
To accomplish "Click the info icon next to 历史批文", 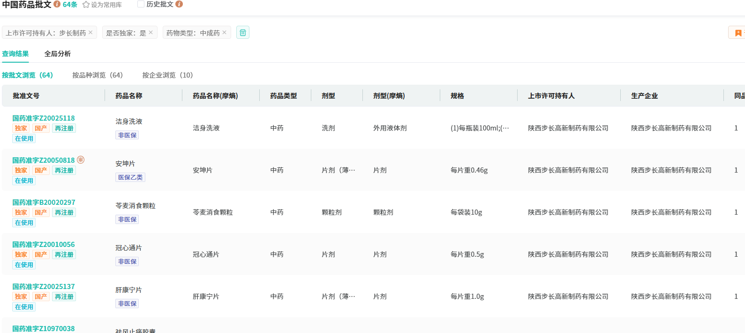I will coord(179,4).
